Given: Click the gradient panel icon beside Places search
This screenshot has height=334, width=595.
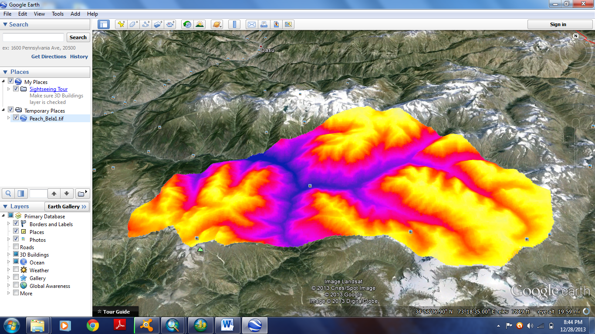Looking at the screenshot, I should [x=20, y=193].
